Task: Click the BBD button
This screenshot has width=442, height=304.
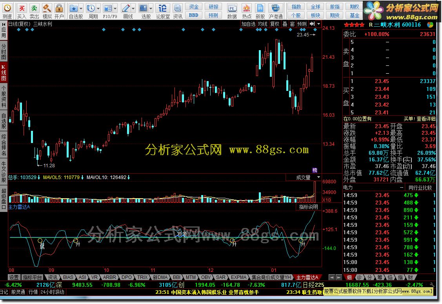Action: [194, 15]
